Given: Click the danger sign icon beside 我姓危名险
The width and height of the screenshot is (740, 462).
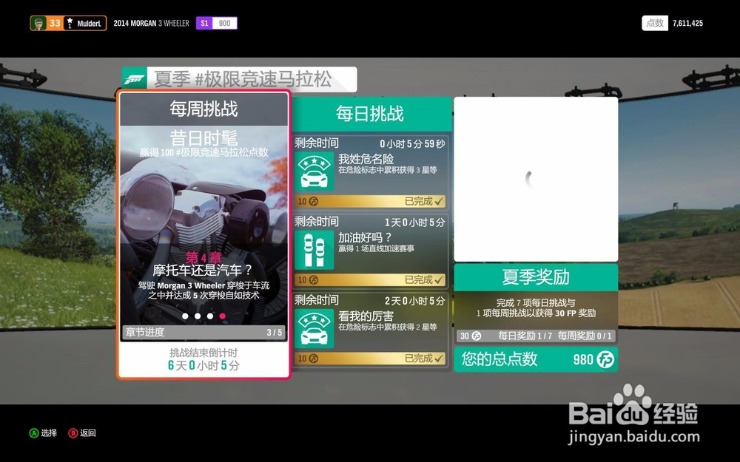Looking at the screenshot, I should (314, 171).
